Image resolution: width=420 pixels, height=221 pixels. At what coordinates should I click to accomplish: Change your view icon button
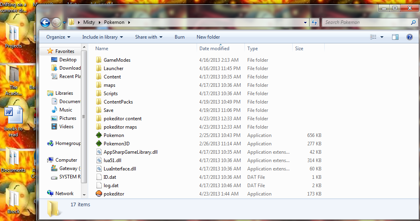(x=373, y=37)
